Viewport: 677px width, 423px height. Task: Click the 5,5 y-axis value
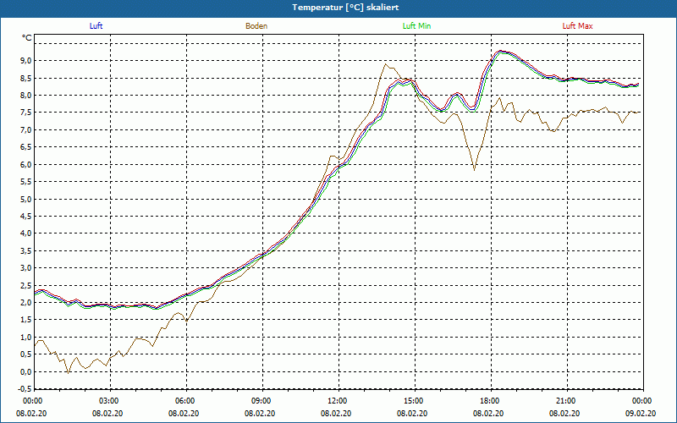tap(26, 182)
